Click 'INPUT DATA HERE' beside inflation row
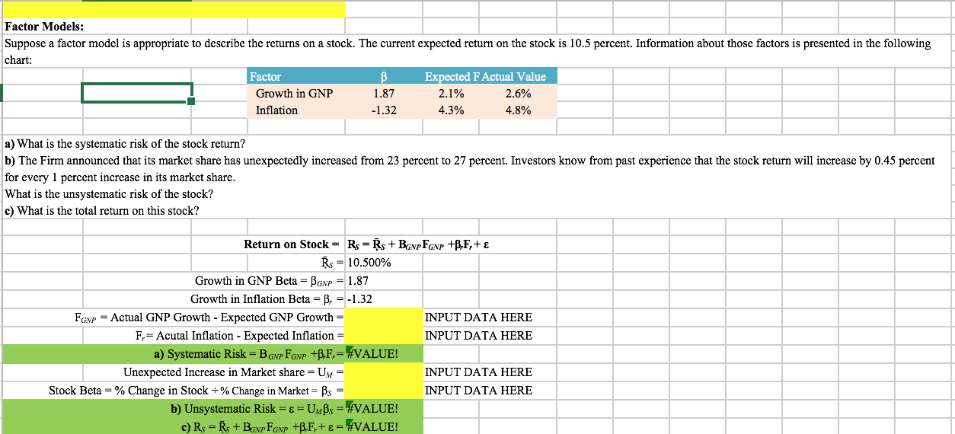 click(x=478, y=336)
